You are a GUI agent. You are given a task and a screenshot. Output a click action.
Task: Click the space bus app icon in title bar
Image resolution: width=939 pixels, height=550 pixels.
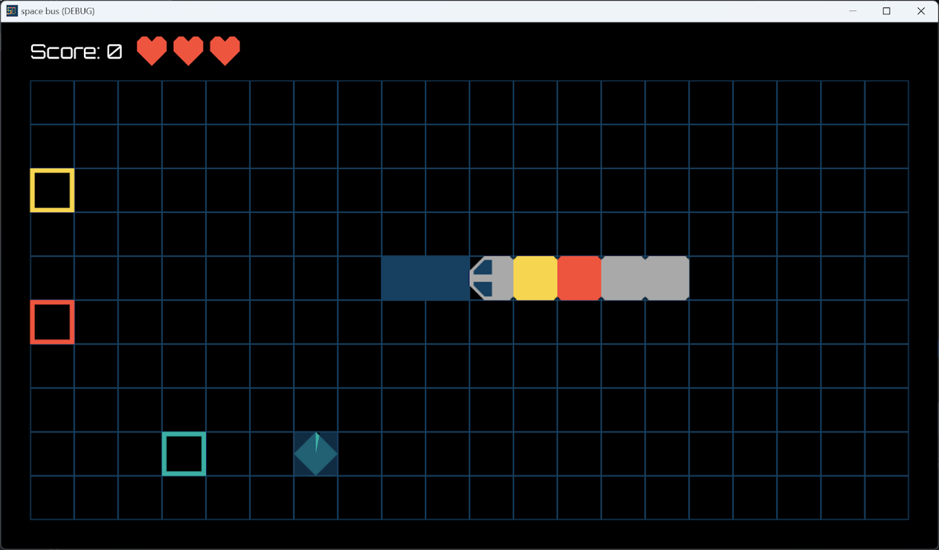point(12,11)
